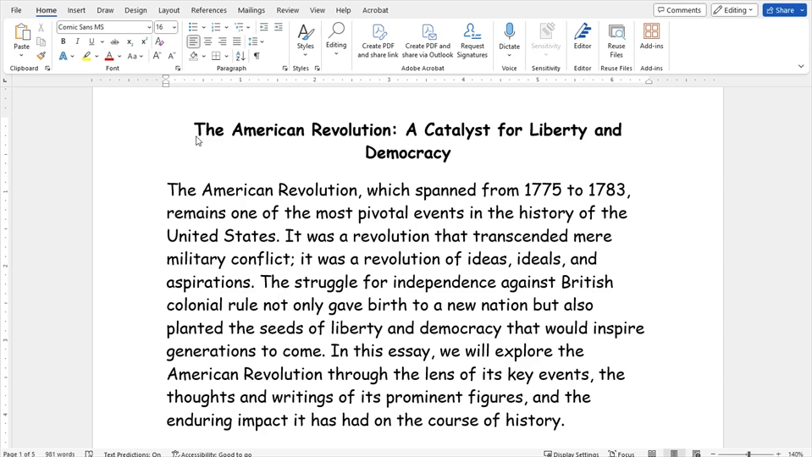The image size is (812, 457).
Task: Click Request Signatures in Adobe Acrobat group
Action: point(472,41)
